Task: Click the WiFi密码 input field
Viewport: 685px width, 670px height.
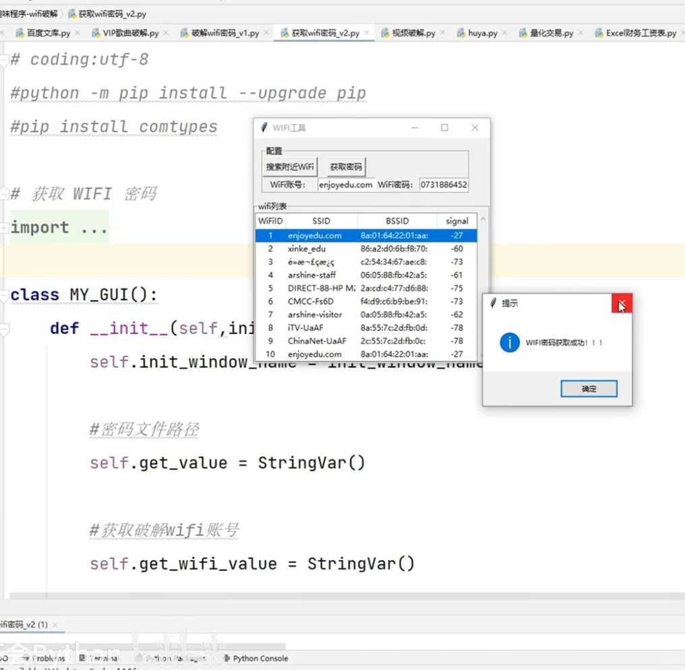Action: click(444, 185)
